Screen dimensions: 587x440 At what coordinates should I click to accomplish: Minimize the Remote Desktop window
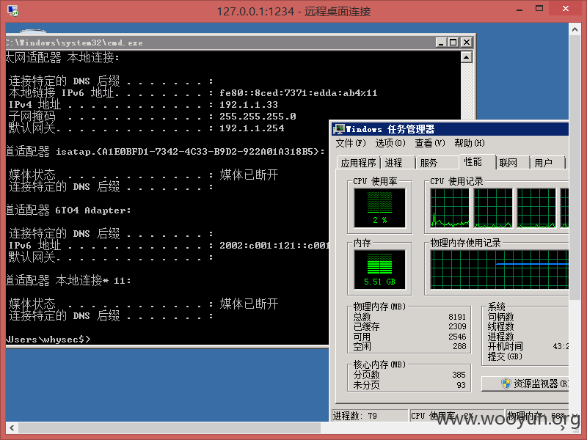point(519,10)
